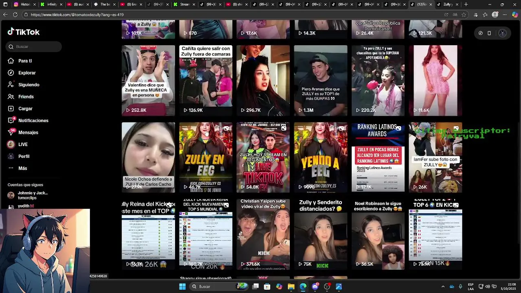The height and width of the screenshot is (293, 521).
Task: Click the tiktok.com address bar URL
Action: 77,15
